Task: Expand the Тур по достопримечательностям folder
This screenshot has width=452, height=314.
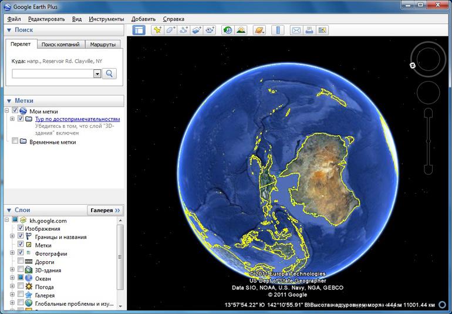Action: pyautogui.click(x=12, y=119)
